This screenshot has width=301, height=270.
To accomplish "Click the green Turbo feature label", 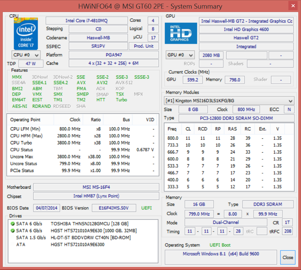I will coord(121,100).
